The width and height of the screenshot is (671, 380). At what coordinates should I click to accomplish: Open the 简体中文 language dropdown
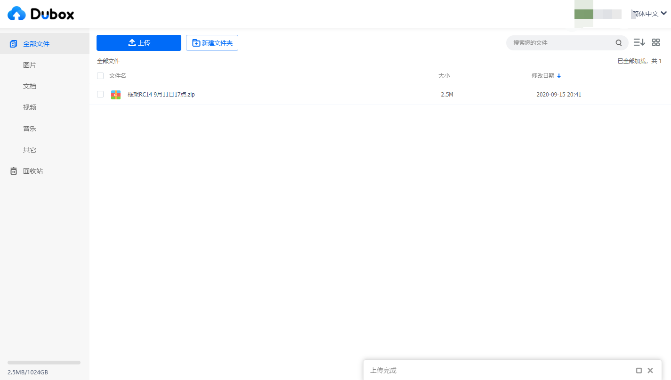(x=649, y=14)
